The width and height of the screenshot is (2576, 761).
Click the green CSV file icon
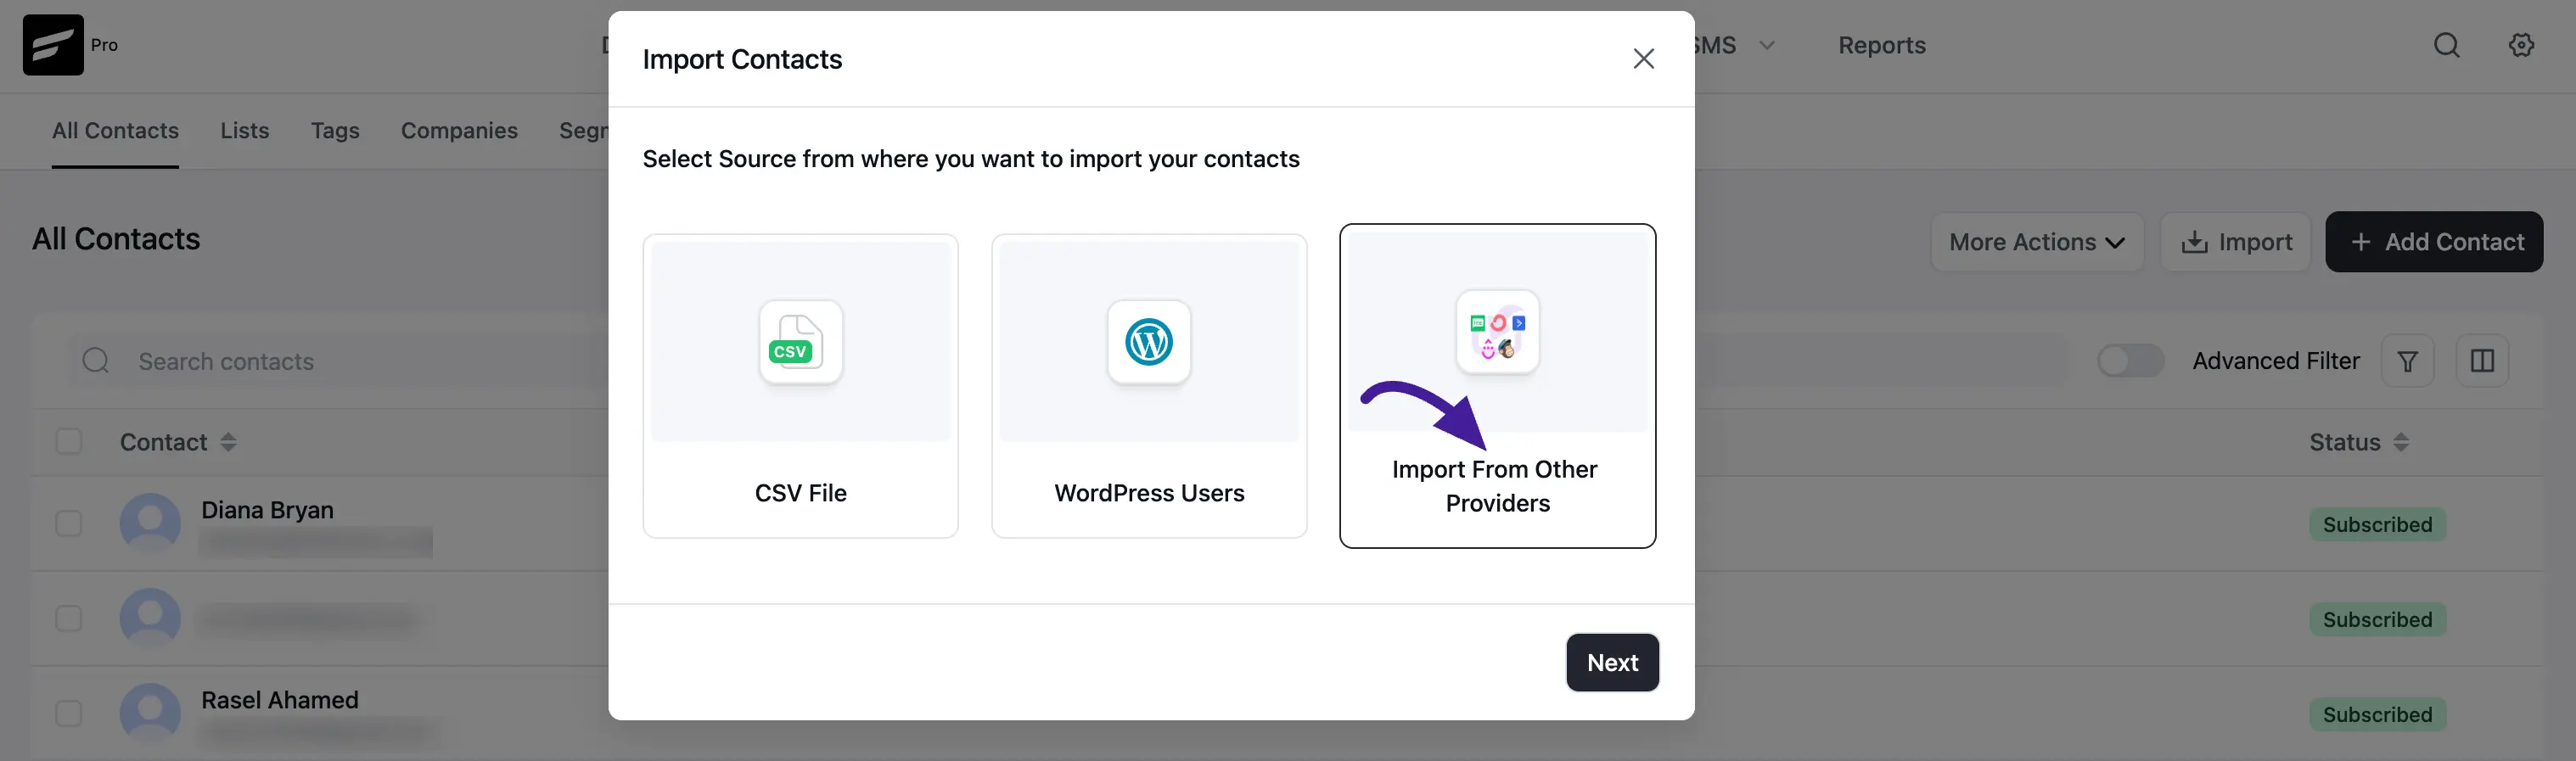tap(800, 342)
